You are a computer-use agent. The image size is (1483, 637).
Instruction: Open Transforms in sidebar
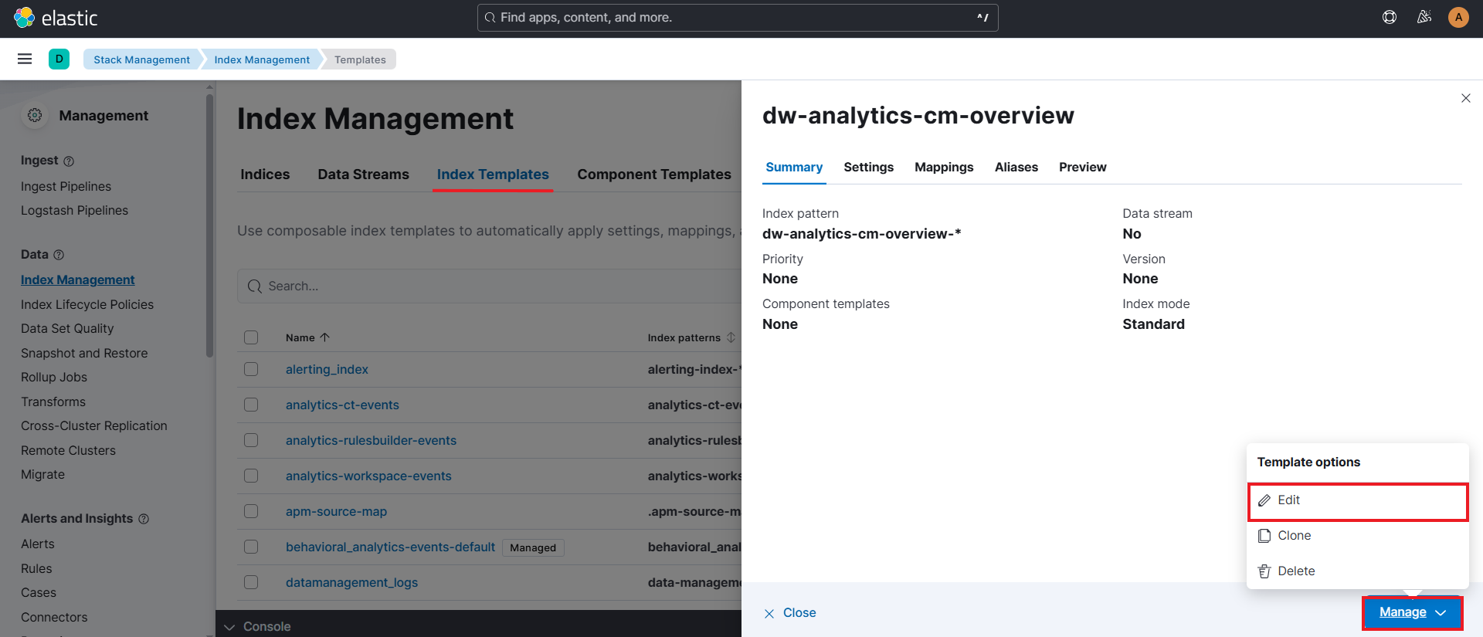coord(53,402)
